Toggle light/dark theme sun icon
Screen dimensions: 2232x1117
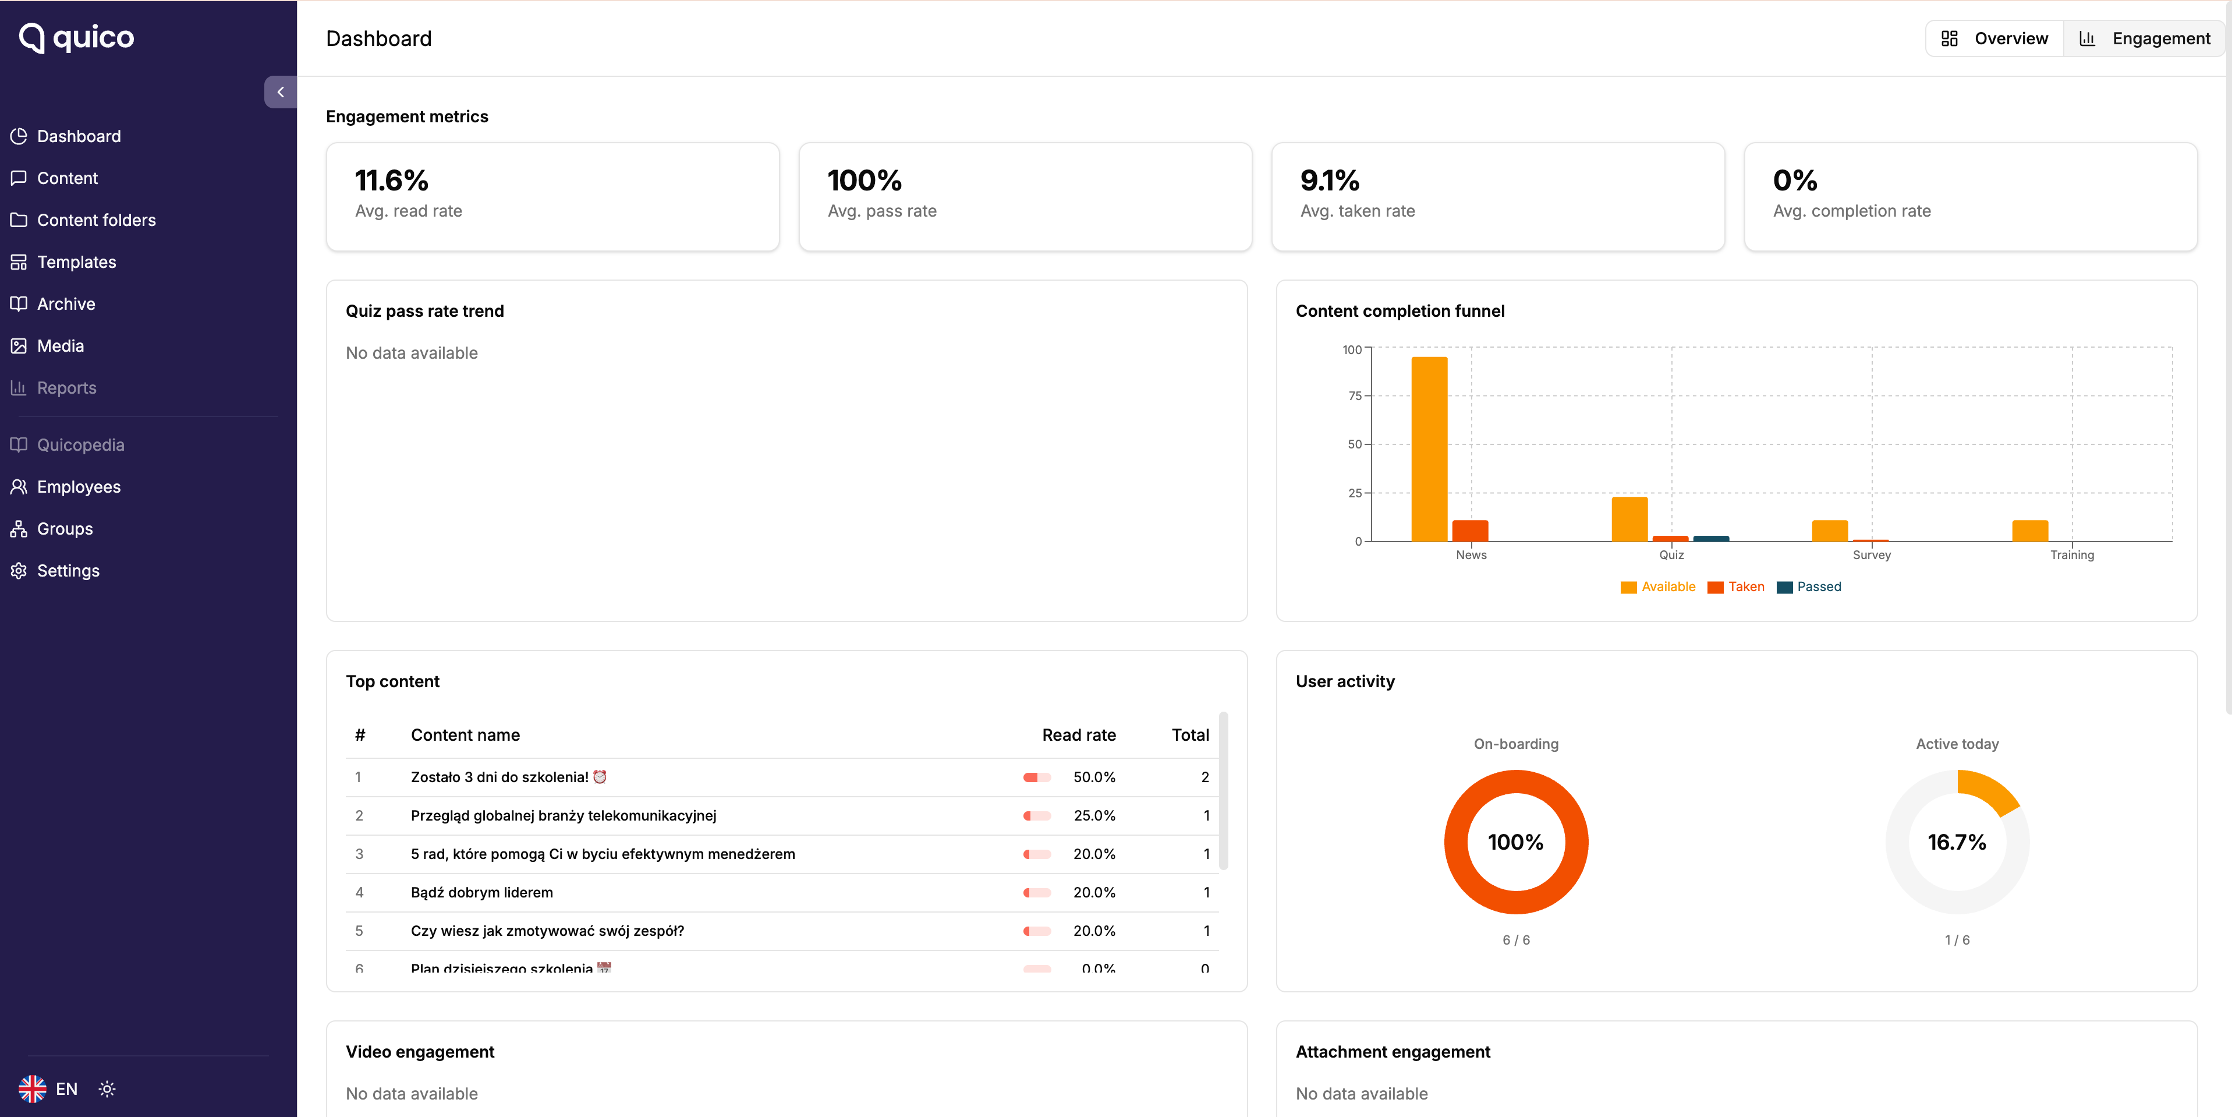pyautogui.click(x=107, y=1089)
